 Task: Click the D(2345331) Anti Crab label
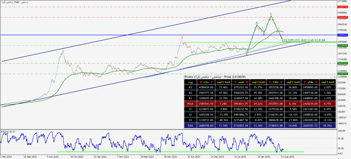tap(304, 40)
